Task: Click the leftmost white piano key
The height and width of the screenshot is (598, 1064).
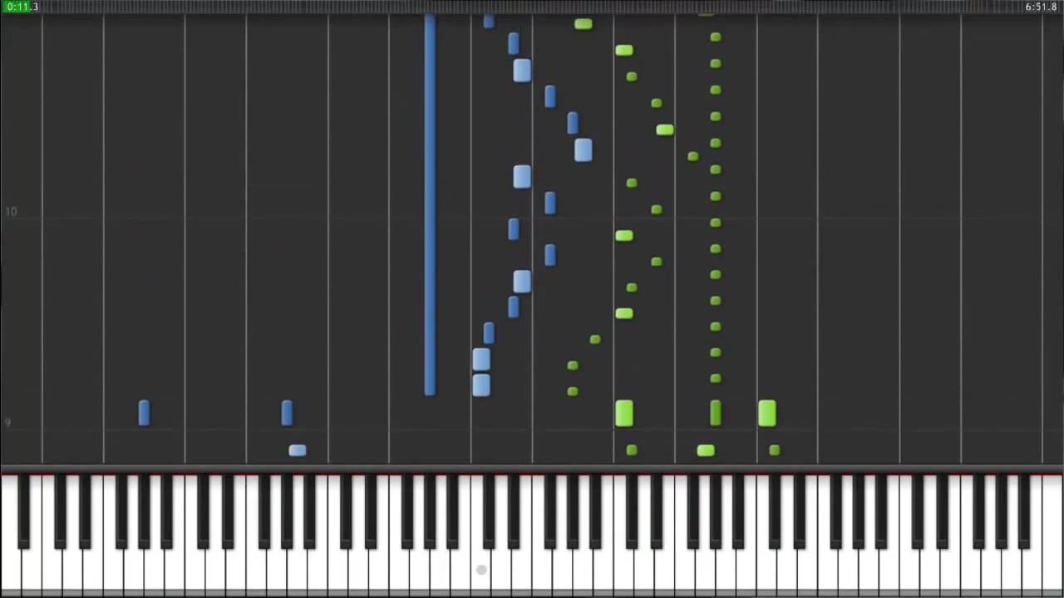Action: [x=11, y=532]
